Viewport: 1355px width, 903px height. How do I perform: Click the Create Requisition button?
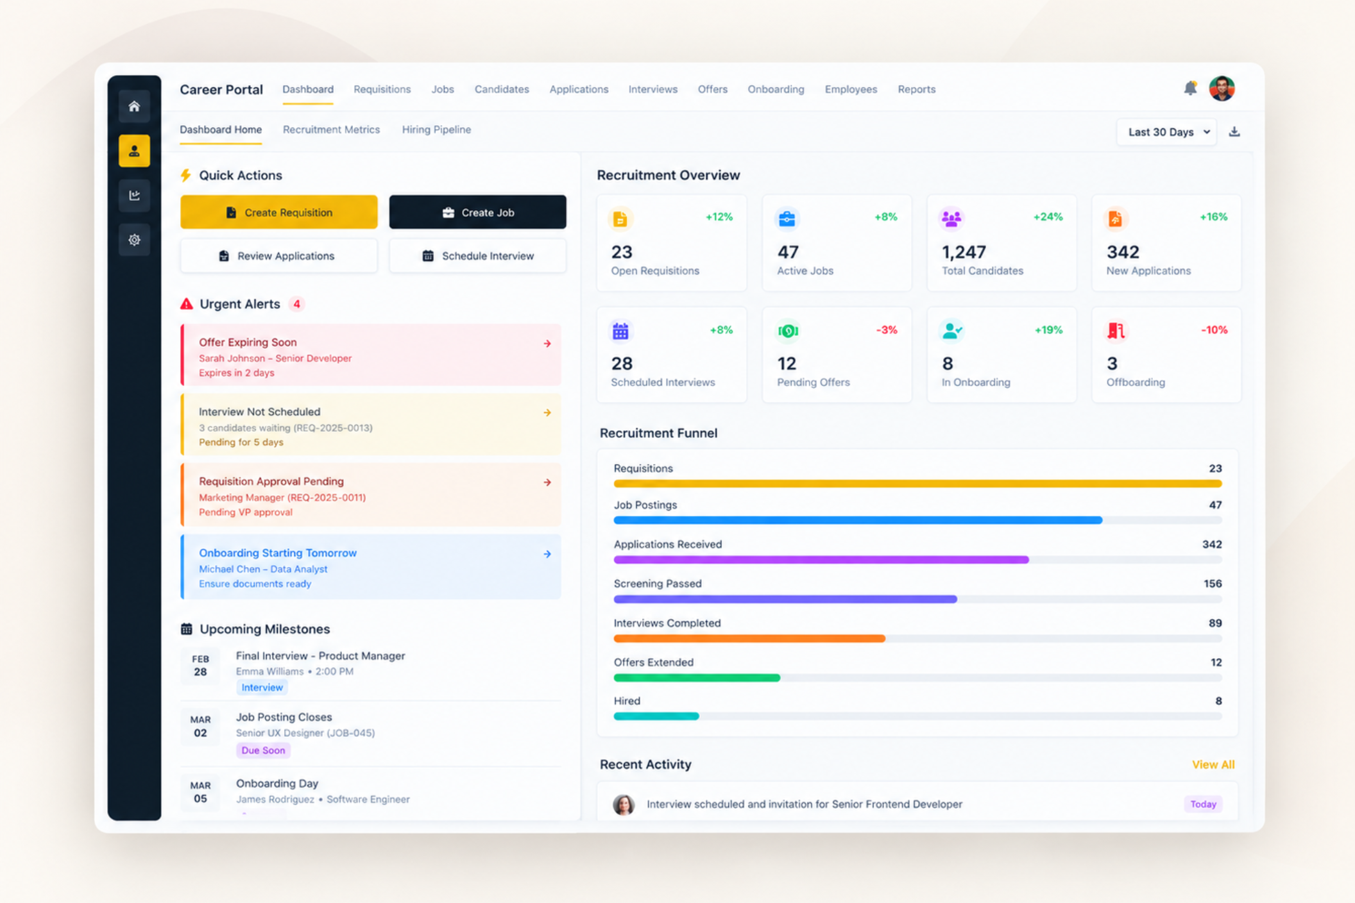tap(279, 212)
